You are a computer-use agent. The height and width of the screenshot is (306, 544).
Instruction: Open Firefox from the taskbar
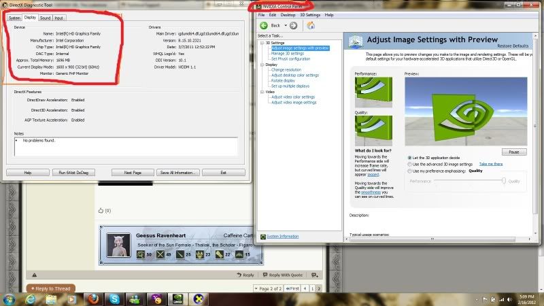[x=93, y=299]
